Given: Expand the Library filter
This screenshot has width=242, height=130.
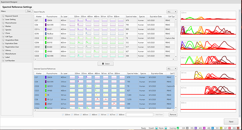Looking at the screenshot, I should pos(3,50).
